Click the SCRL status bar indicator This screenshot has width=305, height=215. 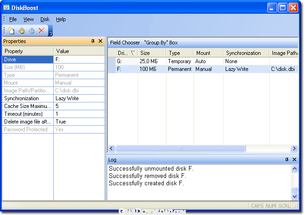tap(284, 206)
